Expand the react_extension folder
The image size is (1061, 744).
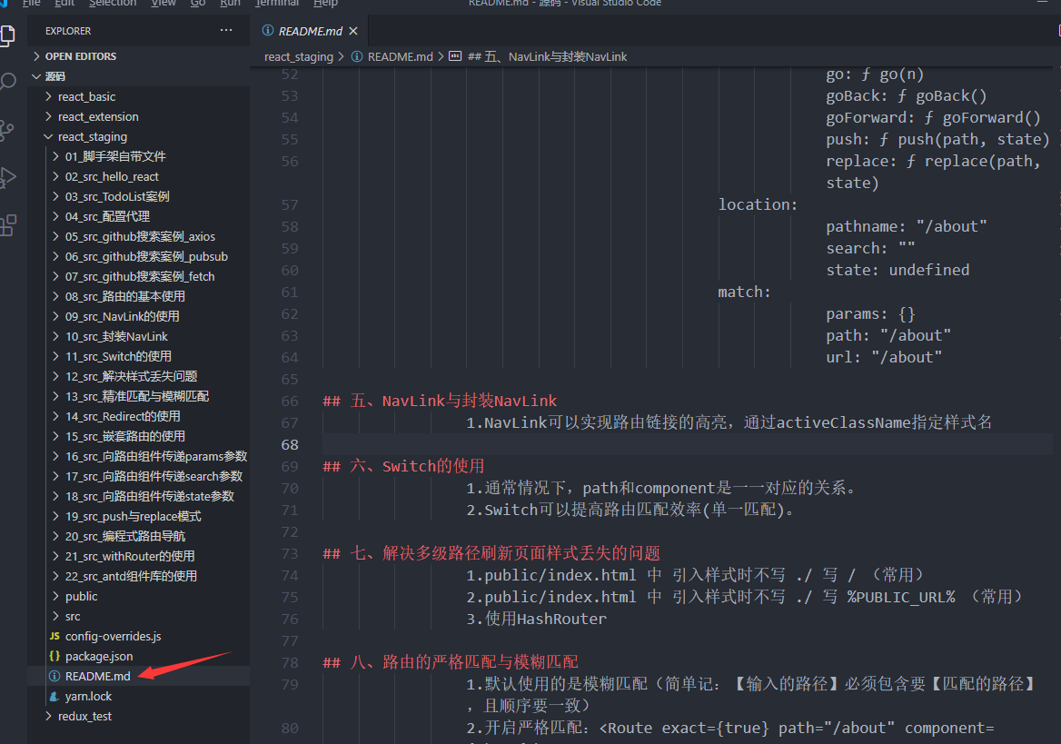48,116
